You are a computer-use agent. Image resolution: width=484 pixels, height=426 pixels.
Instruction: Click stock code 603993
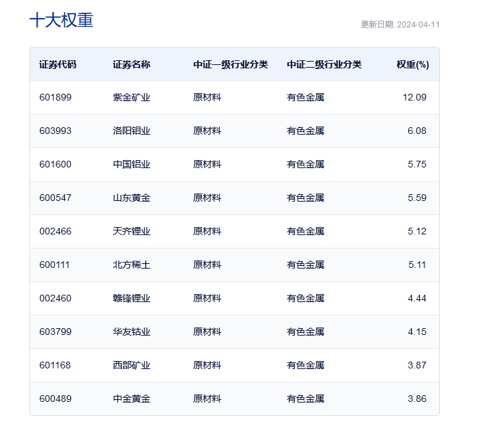click(x=55, y=131)
